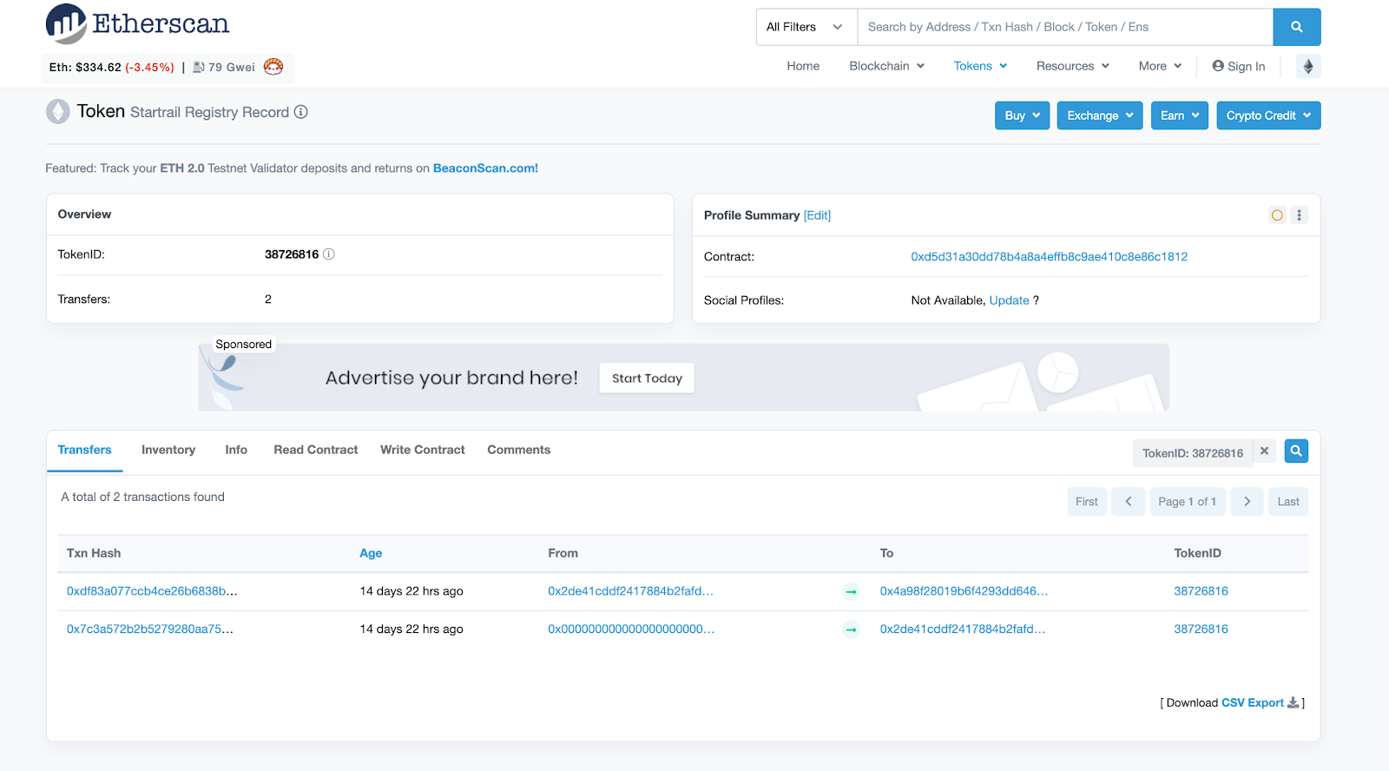This screenshot has height=771, width=1389.
Task: Click the Edit link in Profile Summary
Action: pyautogui.click(x=817, y=215)
